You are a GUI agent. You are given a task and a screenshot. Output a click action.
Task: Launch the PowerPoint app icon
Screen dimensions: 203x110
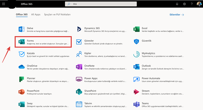point(22,92)
